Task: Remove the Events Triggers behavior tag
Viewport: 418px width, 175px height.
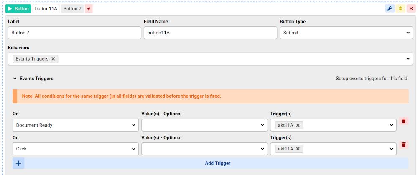Action: tap(53, 59)
